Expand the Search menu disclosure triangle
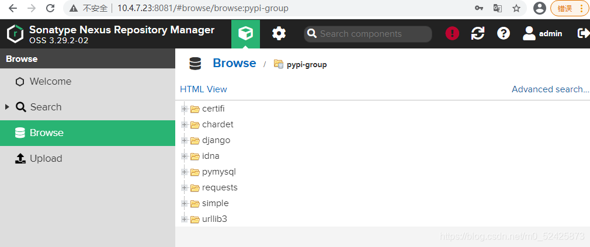 (x=7, y=107)
